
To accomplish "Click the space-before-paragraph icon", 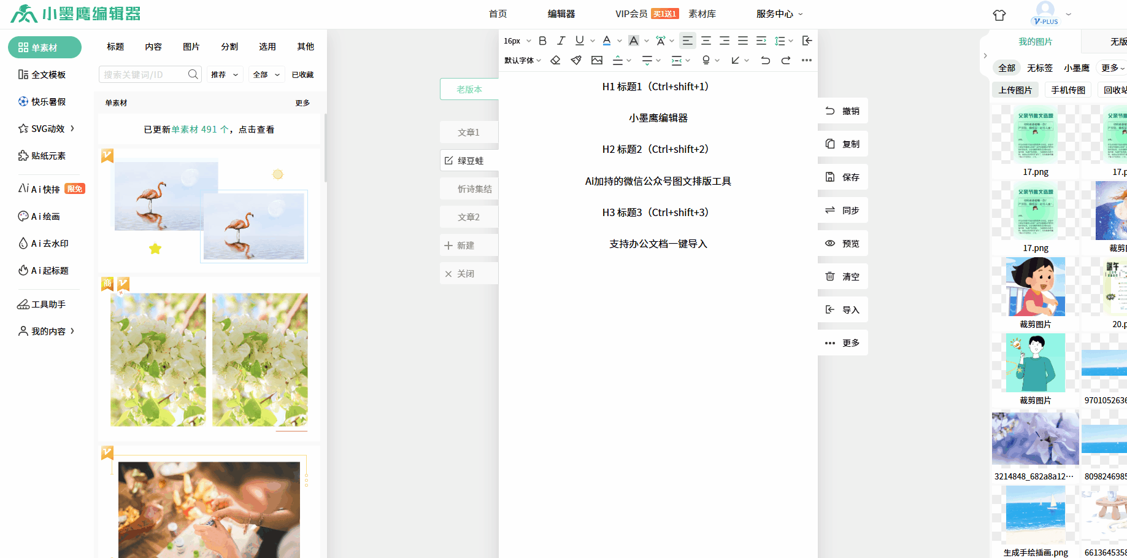I will [x=618, y=60].
